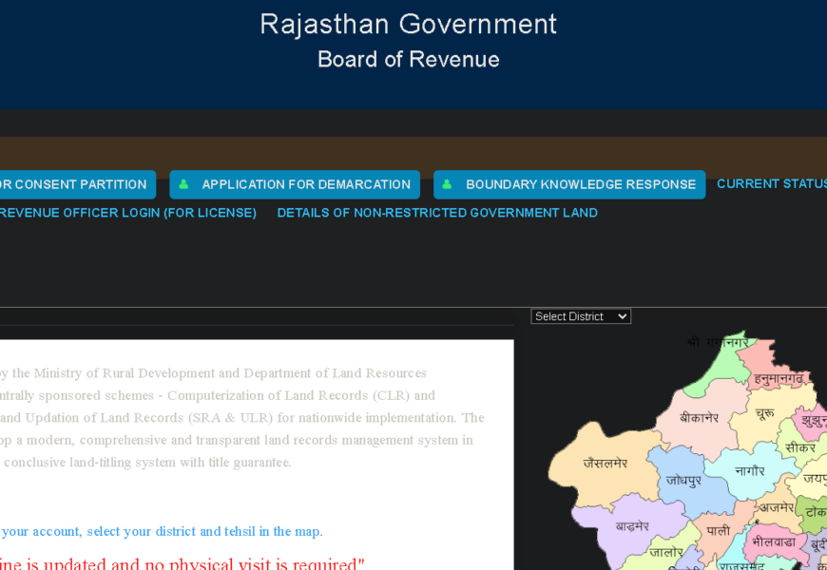View Details of Non-Restricted Government Land
827x570 pixels.
click(437, 213)
